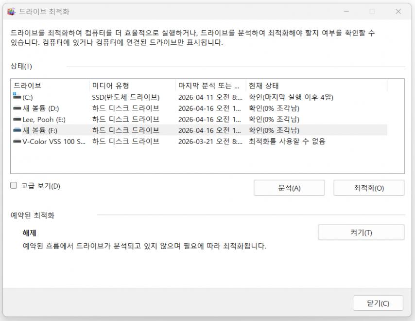The width and height of the screenshot is (415, 321).
Task: Select the 최적화를 사용할 수 없음 status cell
Action: tap(287, 142)
